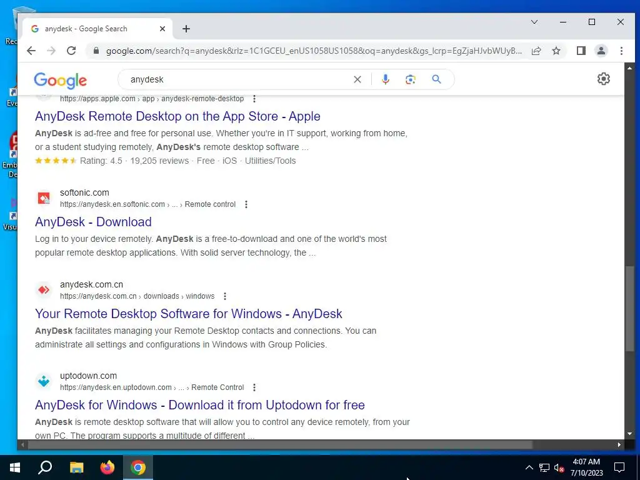Open more options for anydesk.com.cn result
The height and width of the screenshot is (480, 640).
pos(225,296)
